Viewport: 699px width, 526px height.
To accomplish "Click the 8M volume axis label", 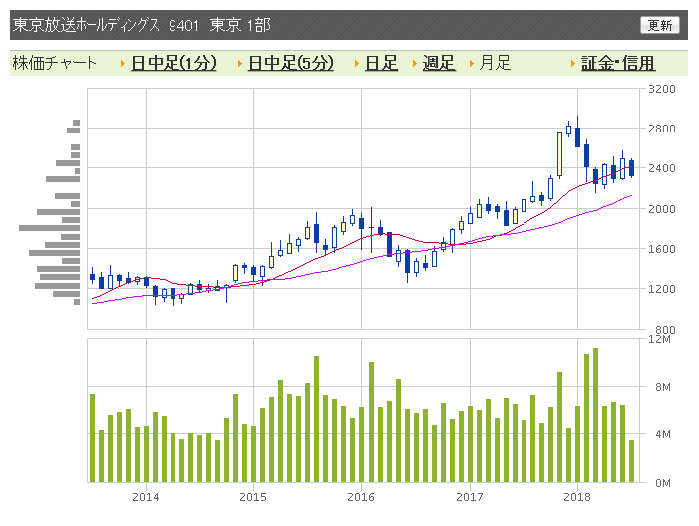I will tap(663, 387).
